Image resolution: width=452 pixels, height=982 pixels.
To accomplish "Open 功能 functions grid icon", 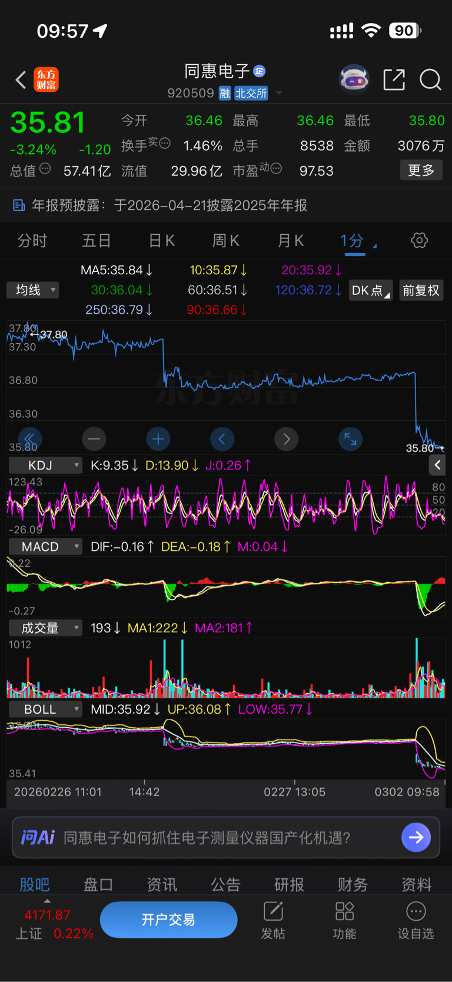I will coord(344,919).
